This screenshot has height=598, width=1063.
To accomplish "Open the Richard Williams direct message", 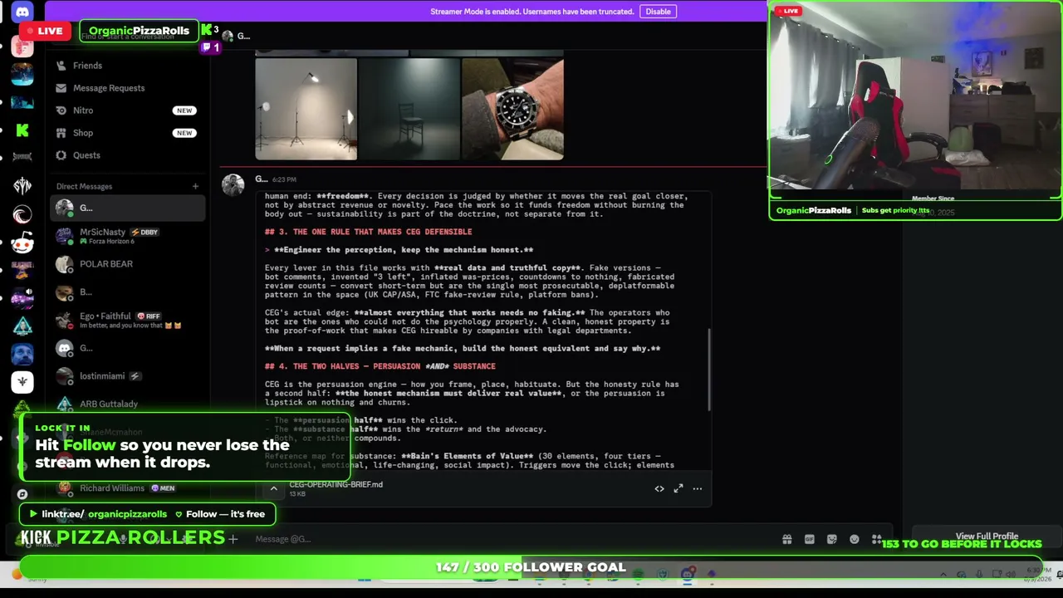I will point(128,488).
